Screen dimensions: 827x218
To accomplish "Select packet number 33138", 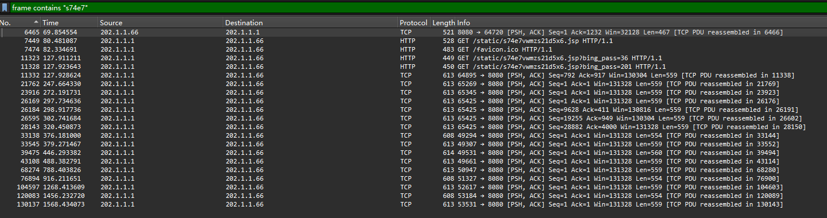I will click(x=413, y=135).
